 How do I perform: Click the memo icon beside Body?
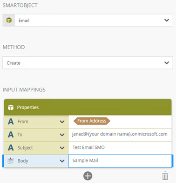pyautogui.click(x=11, y=161)
